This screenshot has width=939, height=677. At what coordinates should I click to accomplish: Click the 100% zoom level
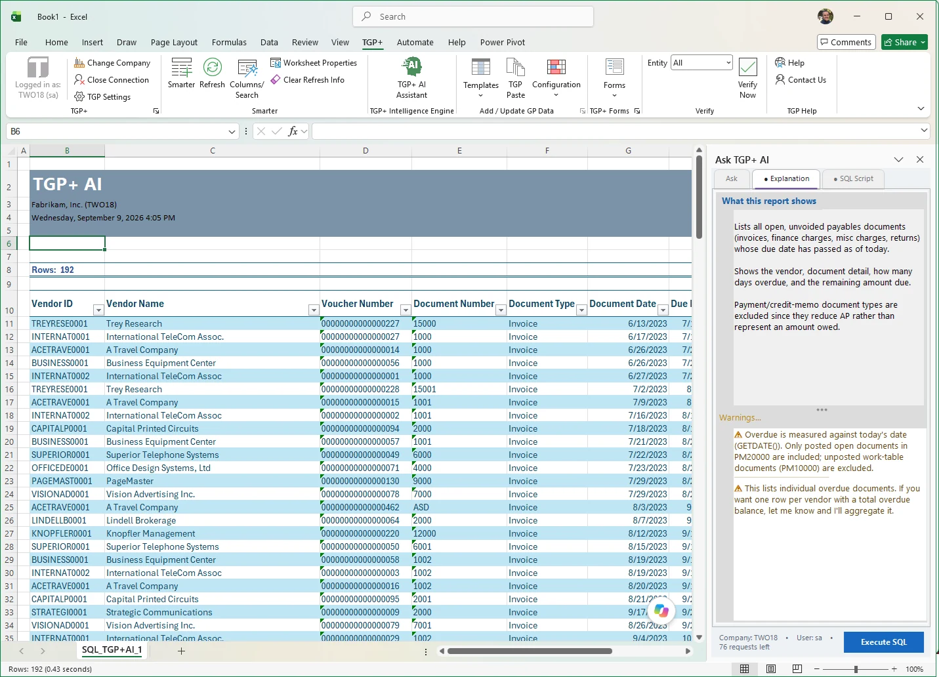pyautogui.click(x=914, y=669)
